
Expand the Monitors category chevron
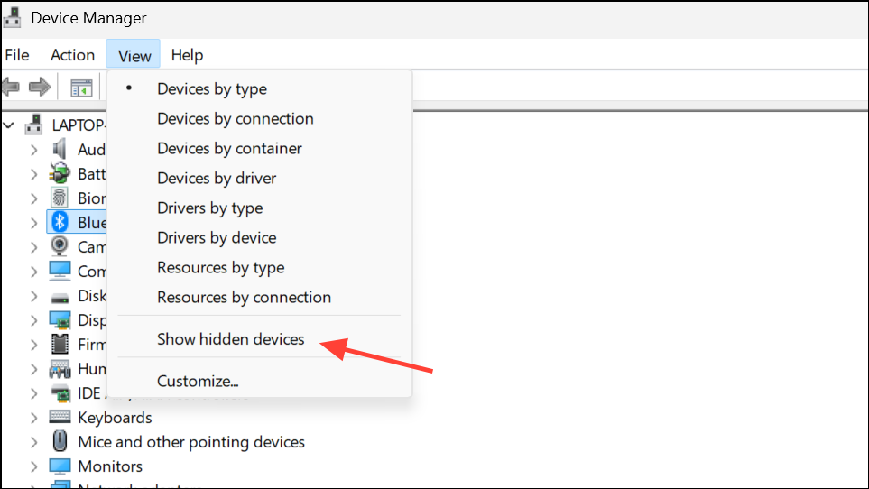point(33,466)
